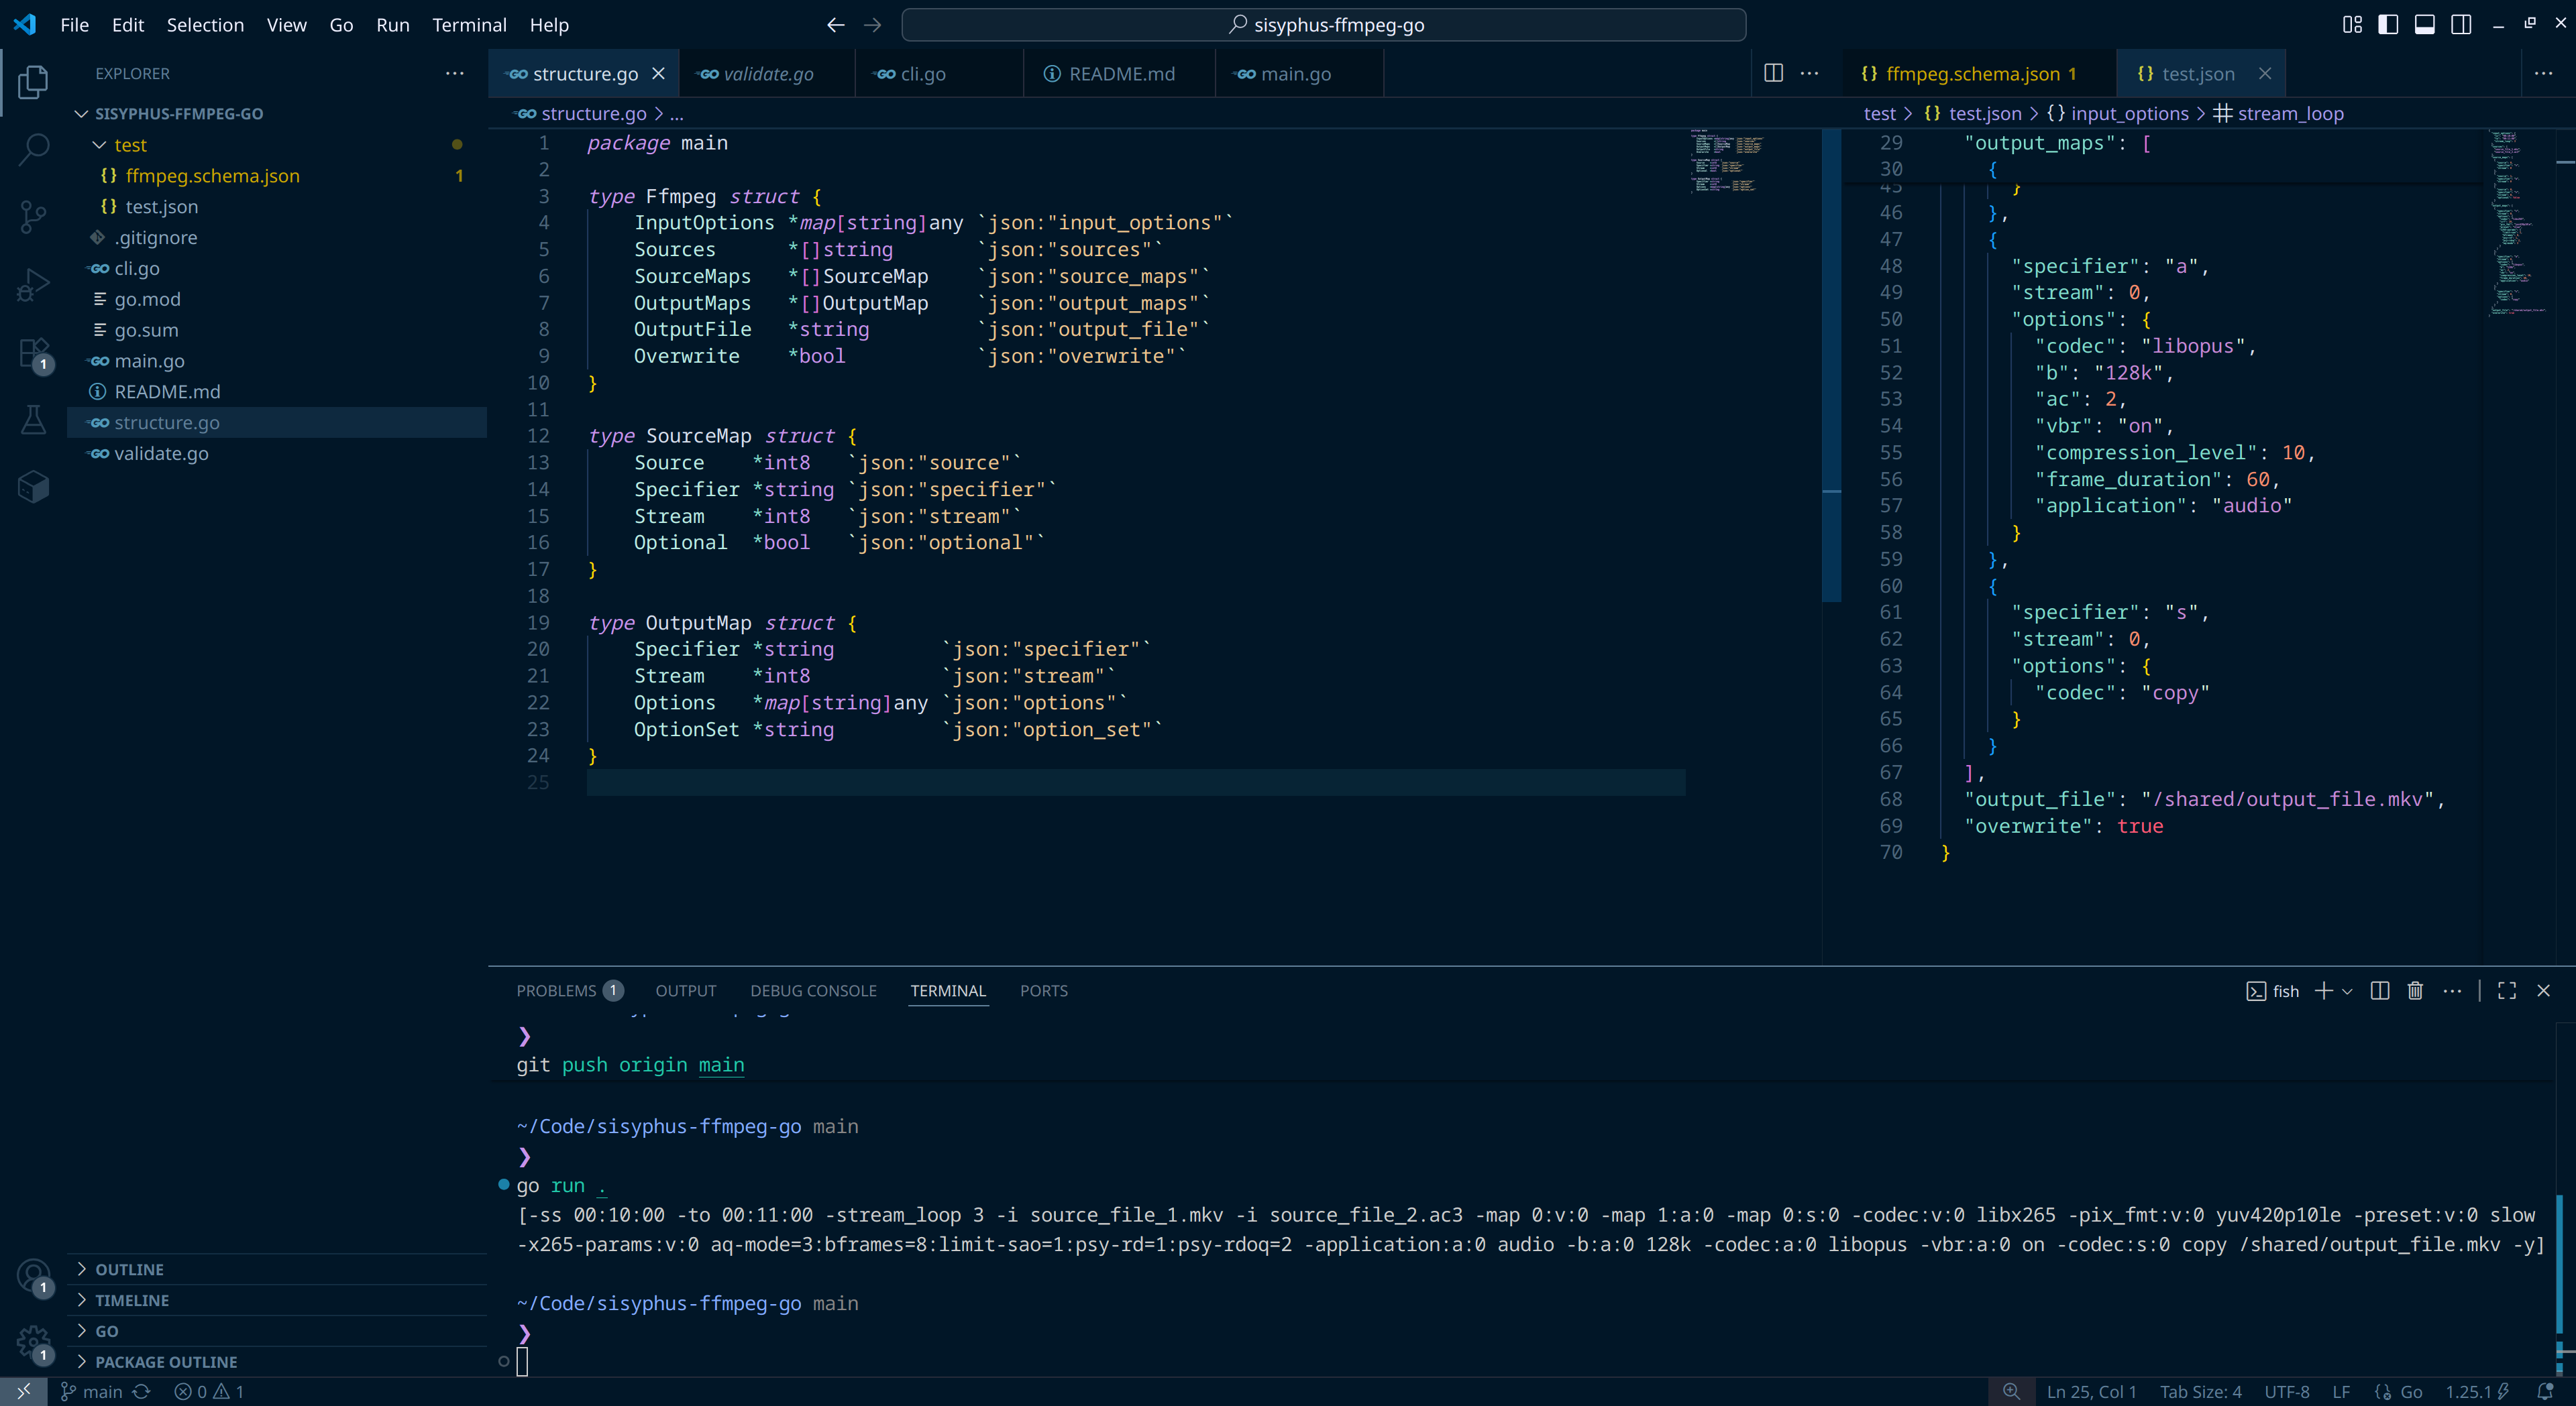Viewport: 2576px width, 1406px height.
Task: Kill terminal with trash icon
Action: tap(2415, 990)
